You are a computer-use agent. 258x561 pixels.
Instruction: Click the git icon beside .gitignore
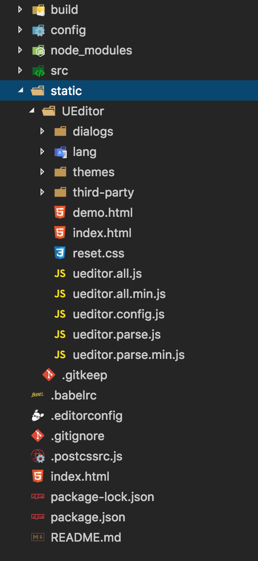[x=38, y=436]
